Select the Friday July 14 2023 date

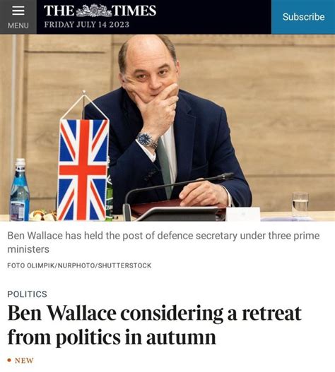[87, 25]
